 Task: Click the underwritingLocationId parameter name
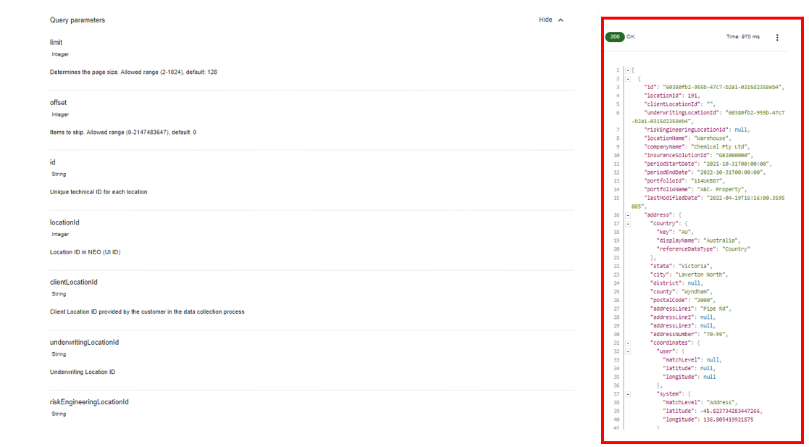84,342
